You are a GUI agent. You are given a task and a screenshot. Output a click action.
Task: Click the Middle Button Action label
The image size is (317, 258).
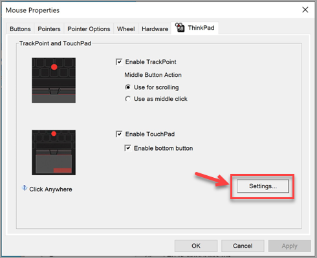tap(153, 75)
